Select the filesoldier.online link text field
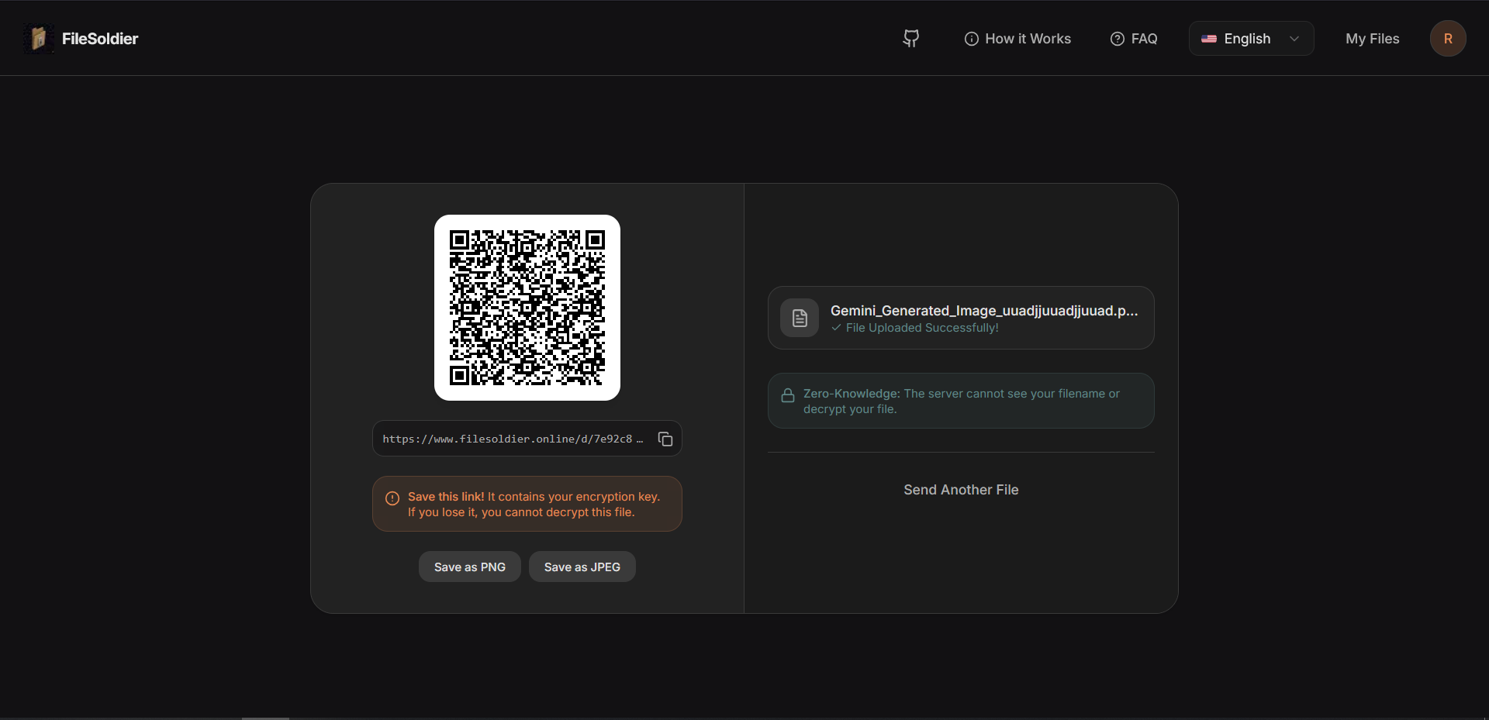This screenshot has height=720, width=1489. tap(512, 439)
